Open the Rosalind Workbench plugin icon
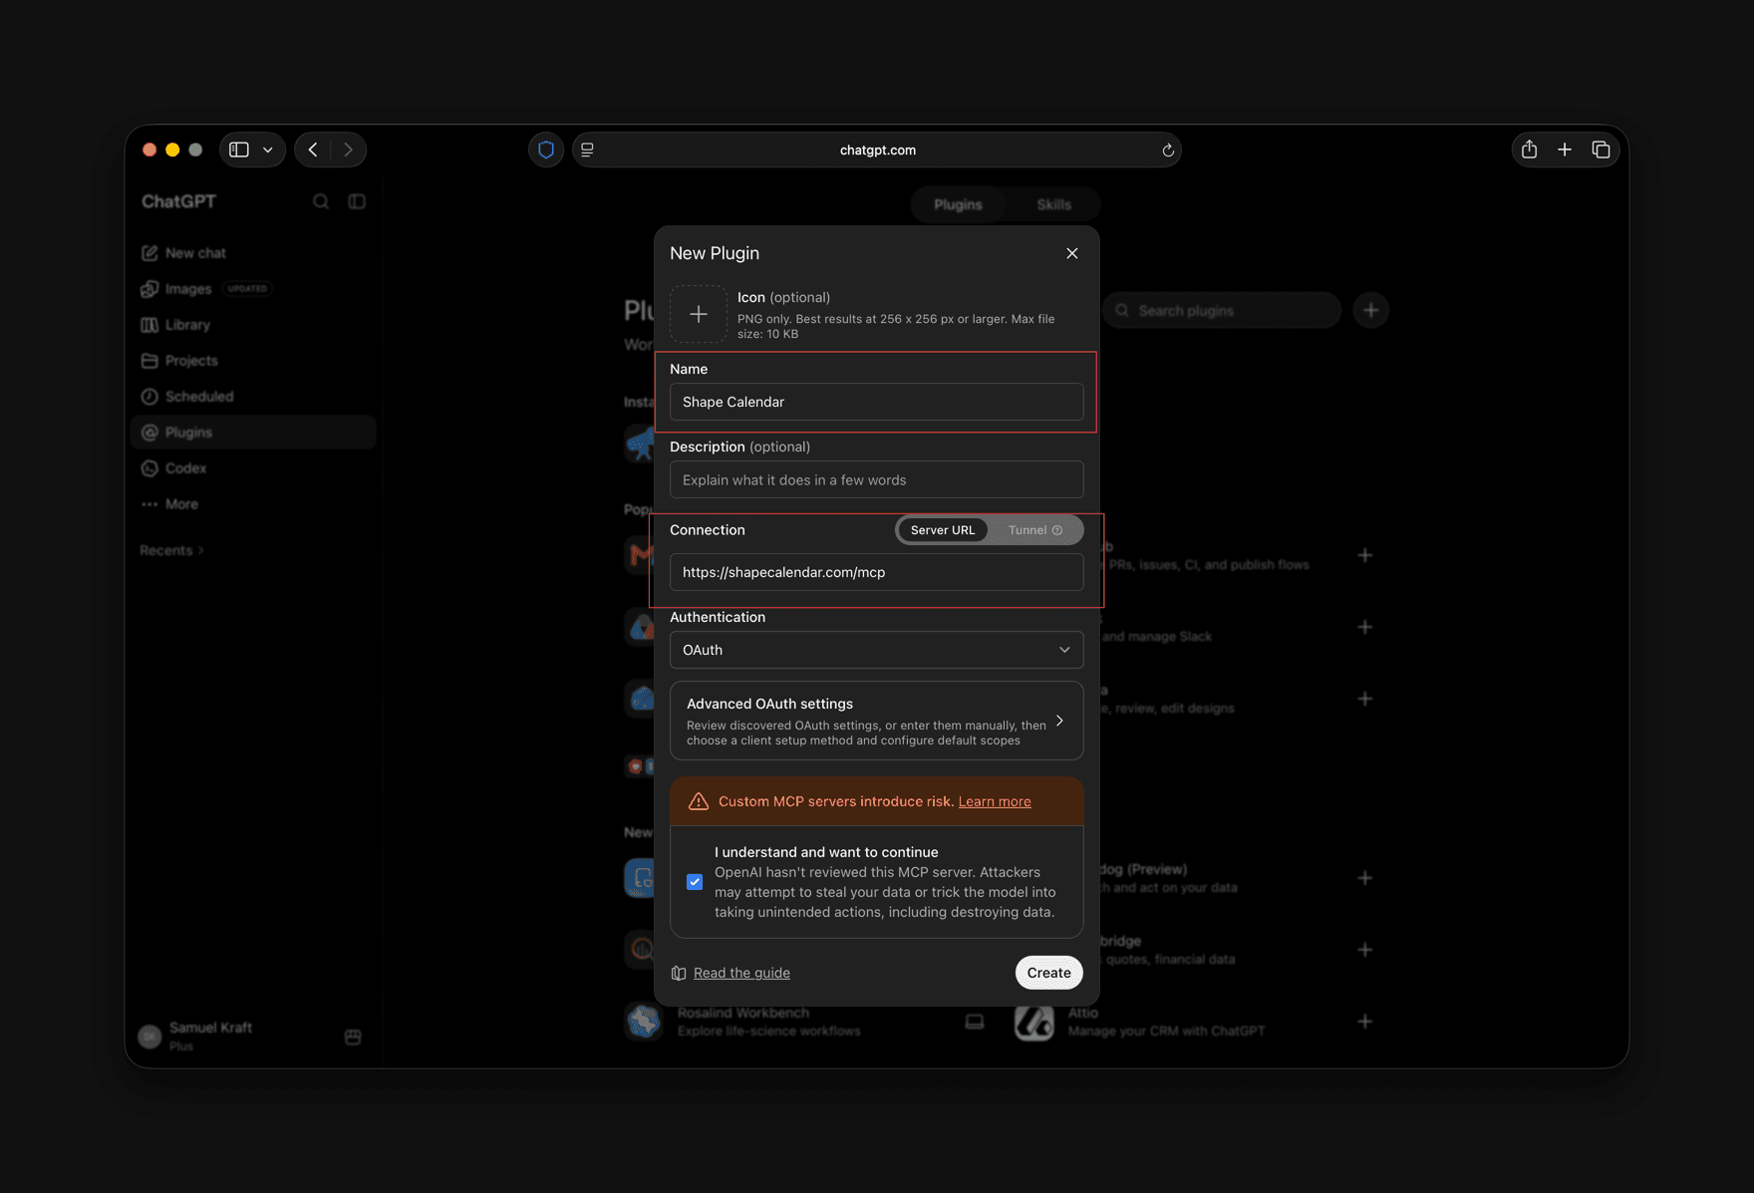1754x1193 pixels. point(644,1022)
